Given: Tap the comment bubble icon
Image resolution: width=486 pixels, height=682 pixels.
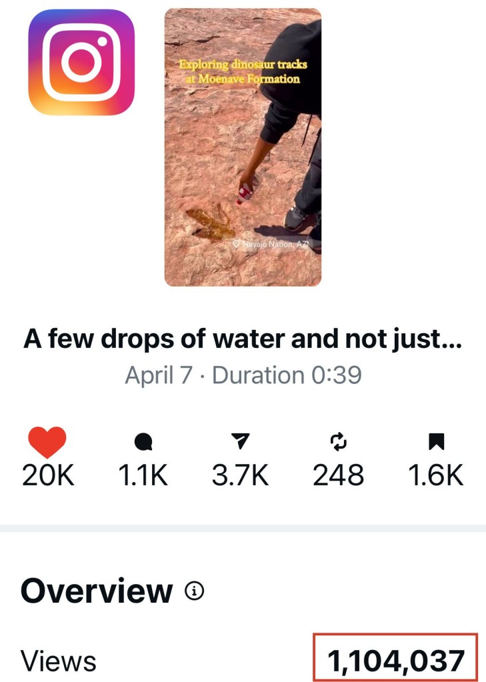Looking at the screenshot, I should click(x=143, y=442).
